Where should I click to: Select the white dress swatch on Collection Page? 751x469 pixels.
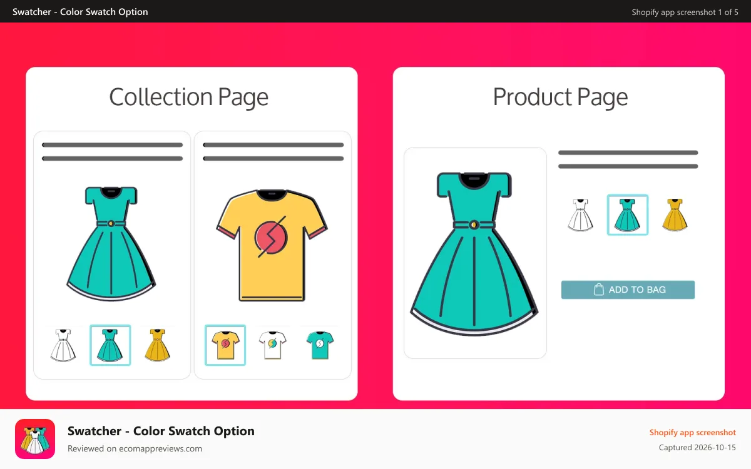coord(63,345)
